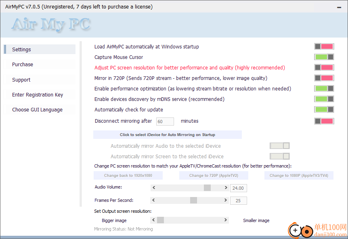Open the Settings section

tap(40, 49)
